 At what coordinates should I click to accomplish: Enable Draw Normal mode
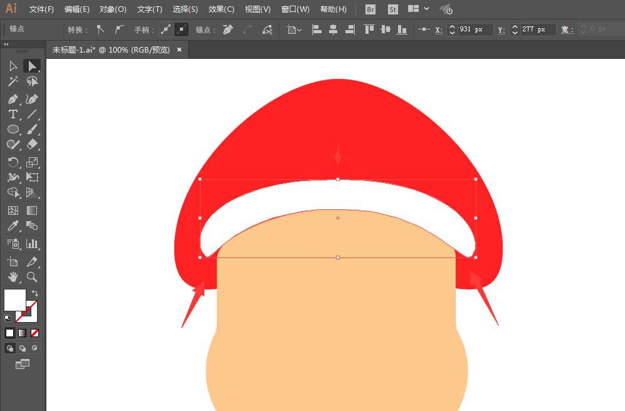click(9, 348)
